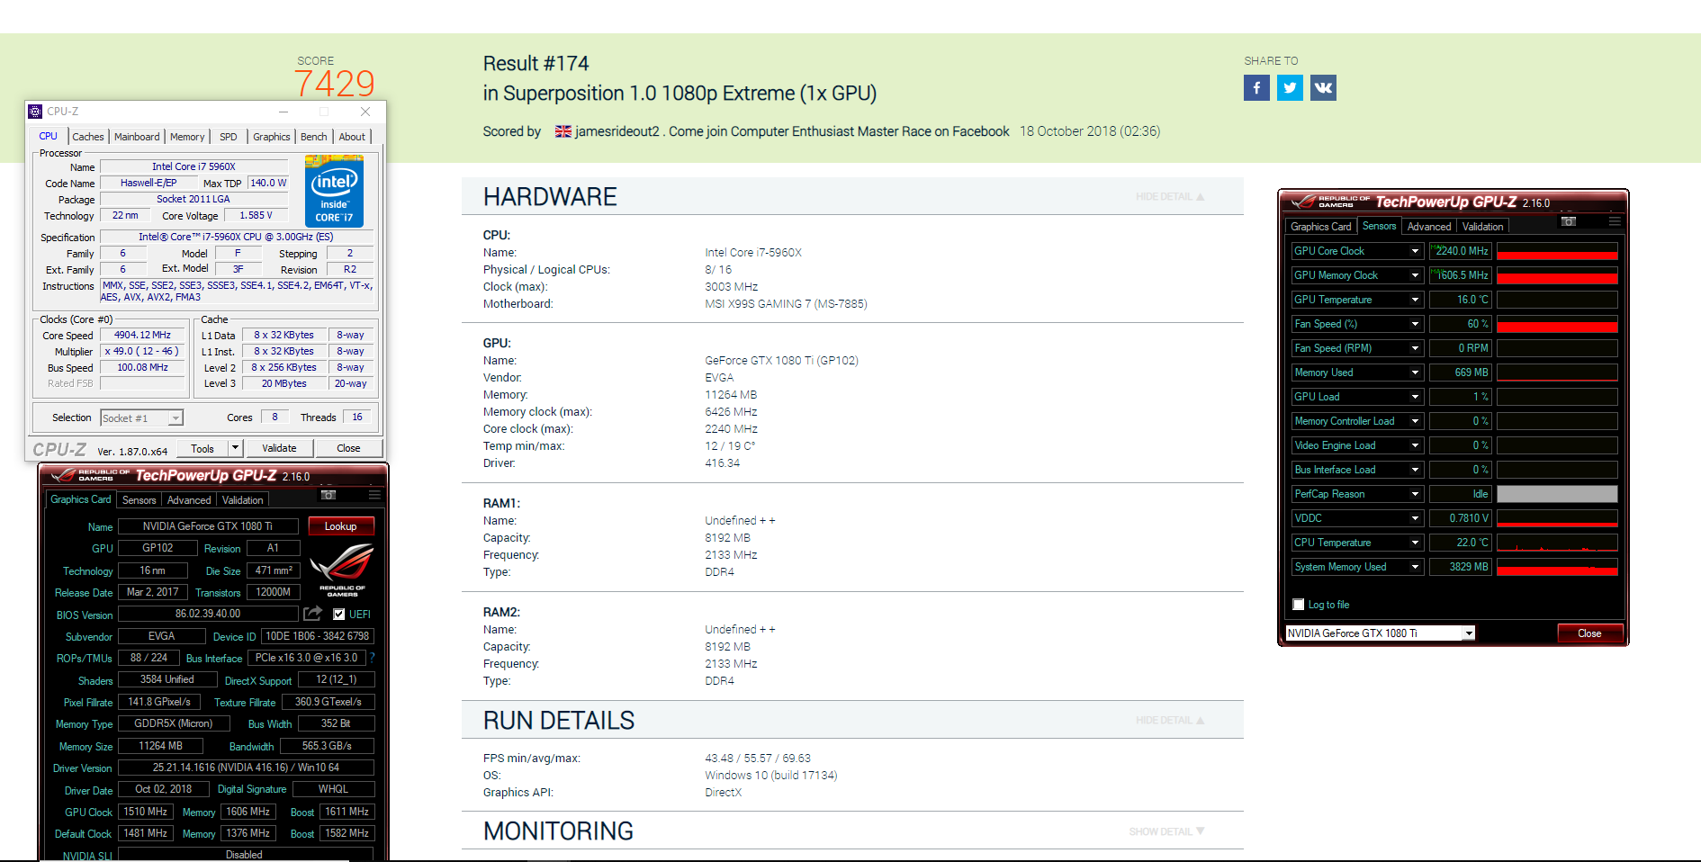Open the Socket #1 selection dropdown
The image size is (1701, 862).
(x=141, y=418)
